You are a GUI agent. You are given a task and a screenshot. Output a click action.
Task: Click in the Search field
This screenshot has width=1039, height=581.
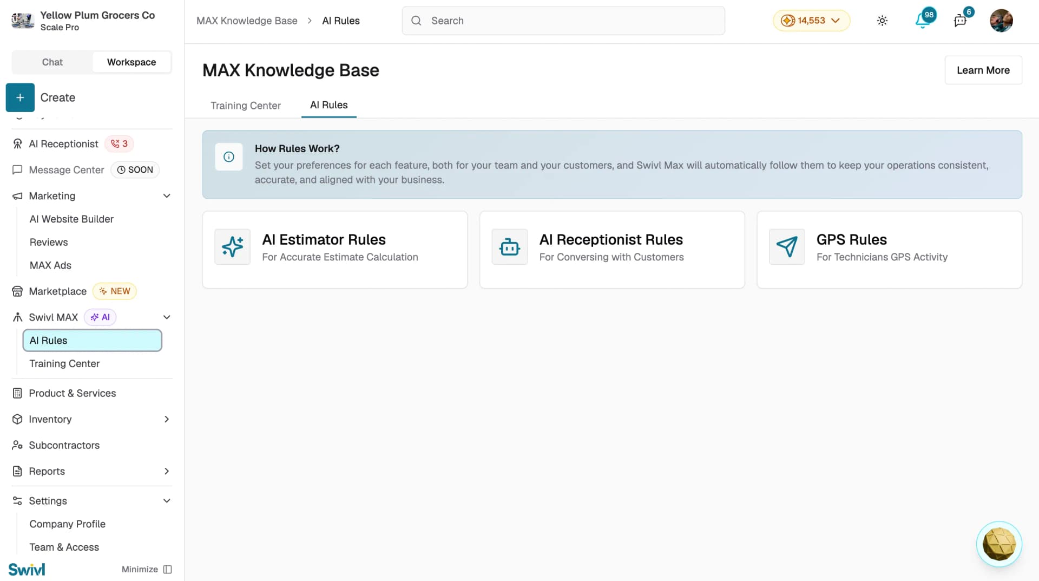(563, 21)
